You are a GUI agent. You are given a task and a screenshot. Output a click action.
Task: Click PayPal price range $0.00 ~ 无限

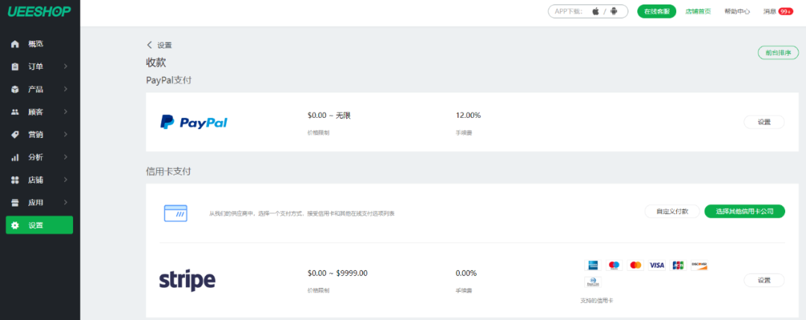coord(329,115)
